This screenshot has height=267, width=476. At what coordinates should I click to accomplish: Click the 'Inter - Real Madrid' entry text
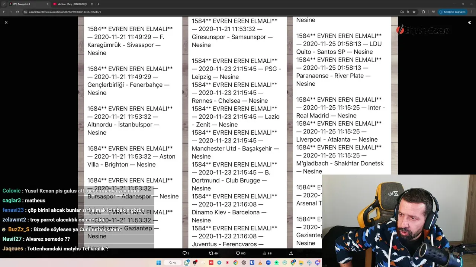click(341, 112)
